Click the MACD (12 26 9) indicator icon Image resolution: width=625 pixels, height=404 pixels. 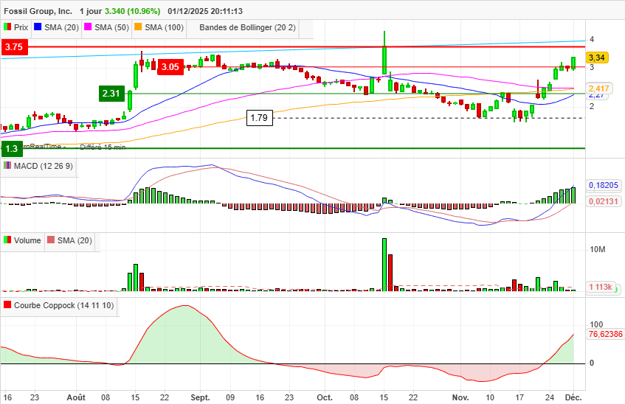click(x=7, y=165)
